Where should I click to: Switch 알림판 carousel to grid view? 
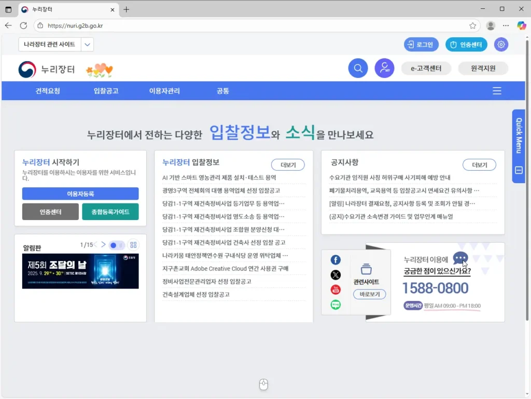133,245
